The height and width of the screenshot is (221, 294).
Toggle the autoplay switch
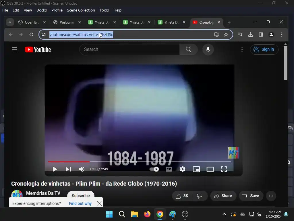[x=154, y=169]
